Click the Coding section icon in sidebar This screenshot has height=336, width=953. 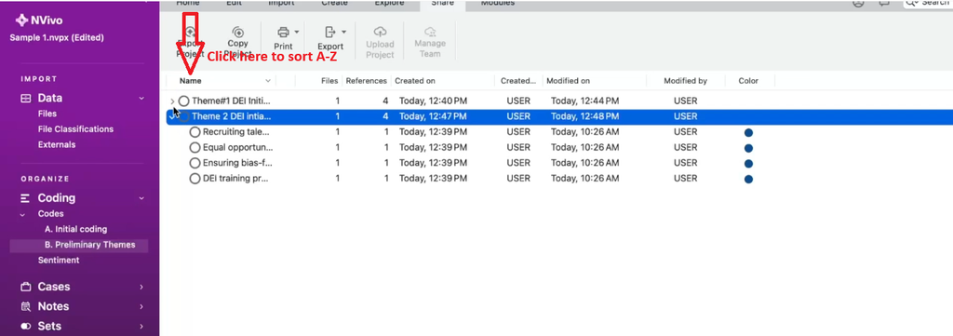(25, 198)
